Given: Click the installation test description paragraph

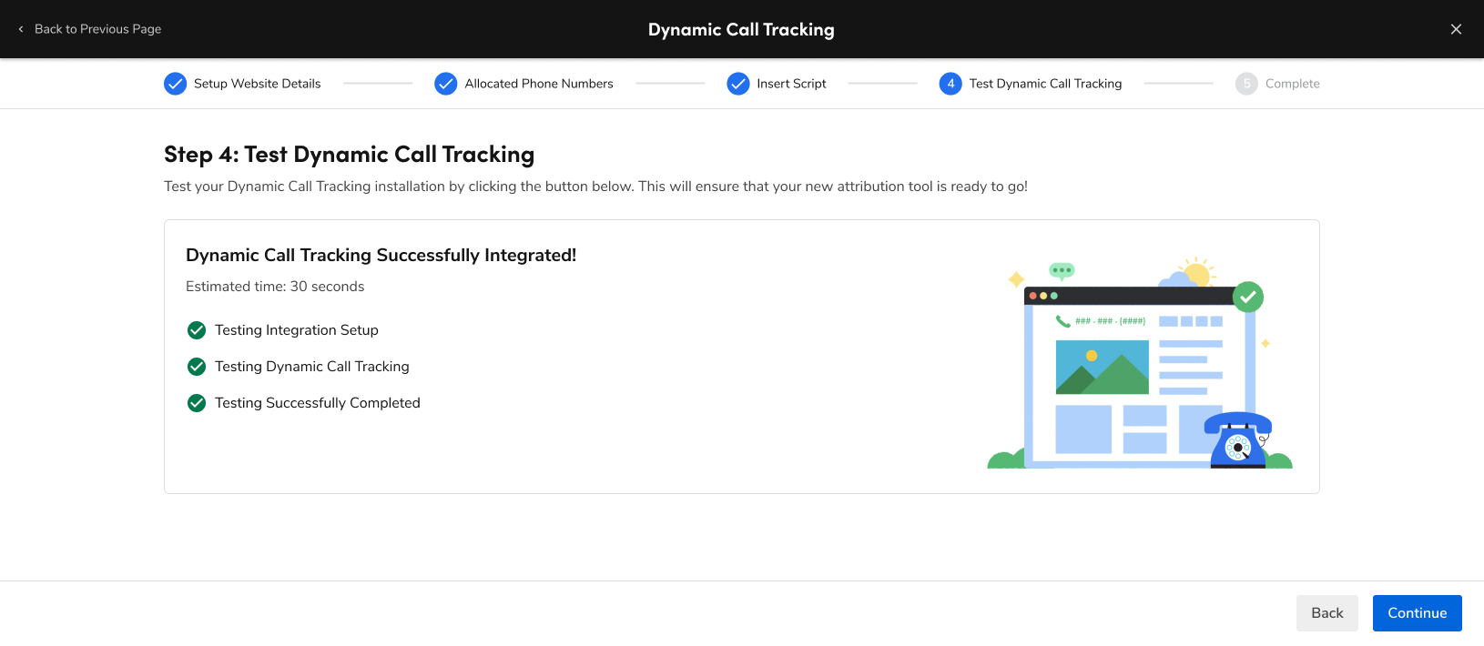Looking at the screenshot, I should point(595,187).
